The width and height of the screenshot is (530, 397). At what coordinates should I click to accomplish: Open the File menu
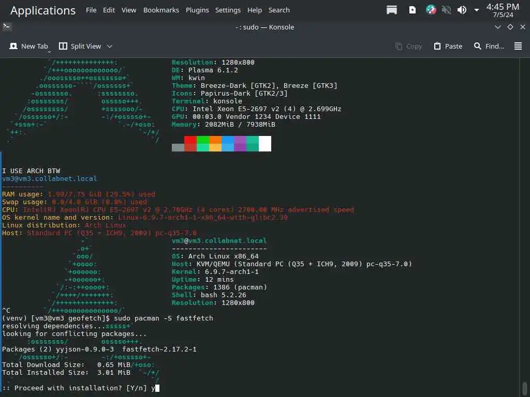pos(91,10)
